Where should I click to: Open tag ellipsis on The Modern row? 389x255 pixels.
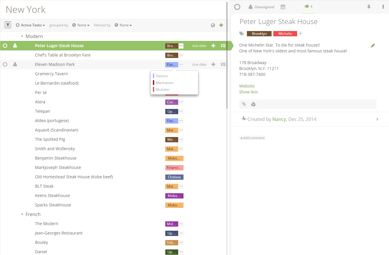181,224
